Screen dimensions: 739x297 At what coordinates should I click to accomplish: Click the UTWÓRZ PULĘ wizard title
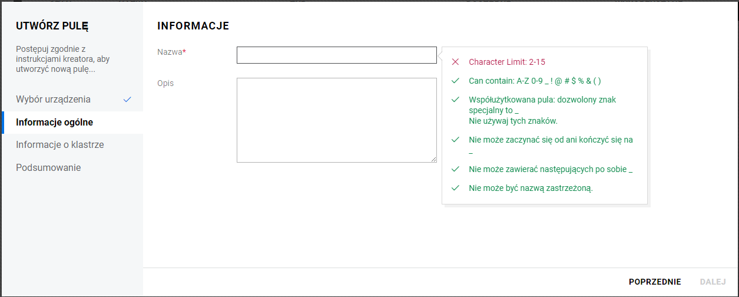click(x=52, y=26)
